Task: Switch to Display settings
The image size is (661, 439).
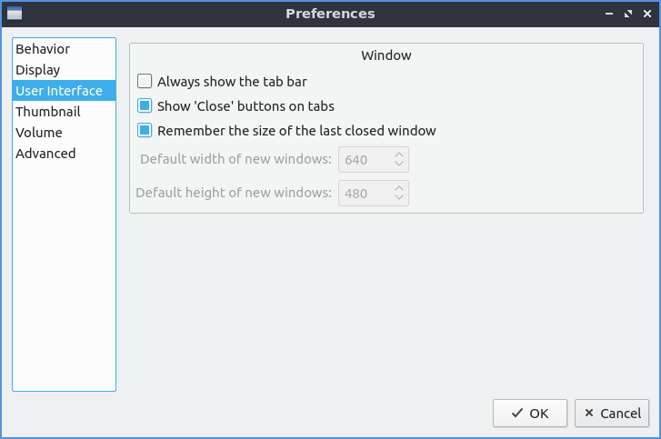Action: click(38, 70)
